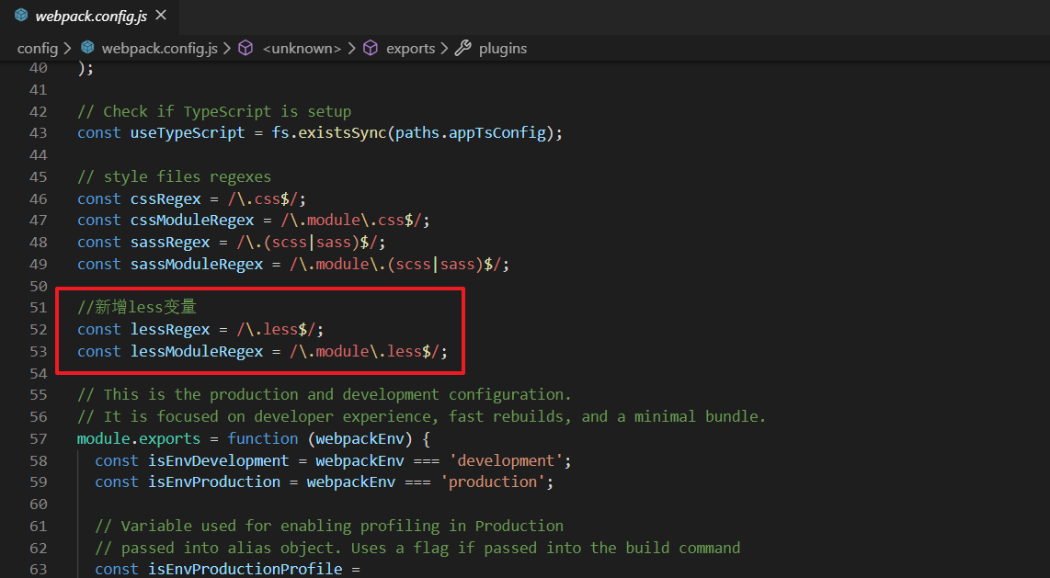Click comment on line 55 about configuration
1050x578 pixels.
pyautogui.click(x=325, y=395)
